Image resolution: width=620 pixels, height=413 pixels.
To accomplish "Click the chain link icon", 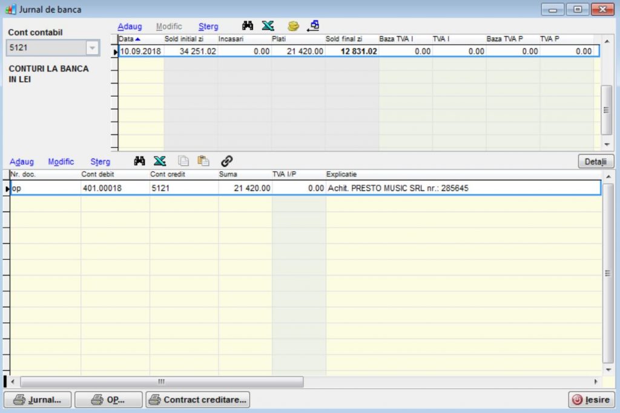I will tap(226, 161).
